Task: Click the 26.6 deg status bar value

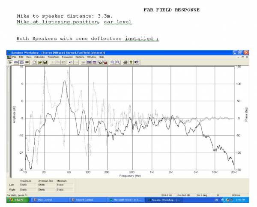Action: [202, 195]
